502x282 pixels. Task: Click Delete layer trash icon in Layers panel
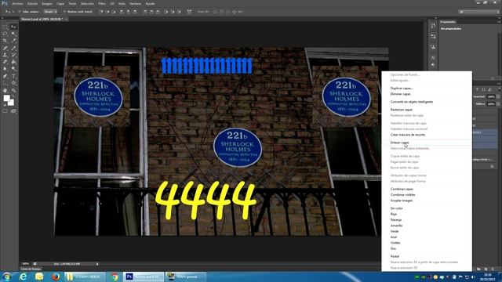click(x=493, y=269)
